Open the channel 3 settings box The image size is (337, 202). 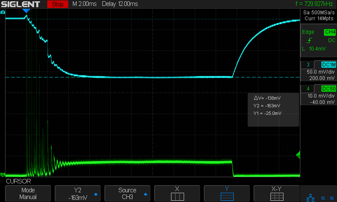[318, 72]
